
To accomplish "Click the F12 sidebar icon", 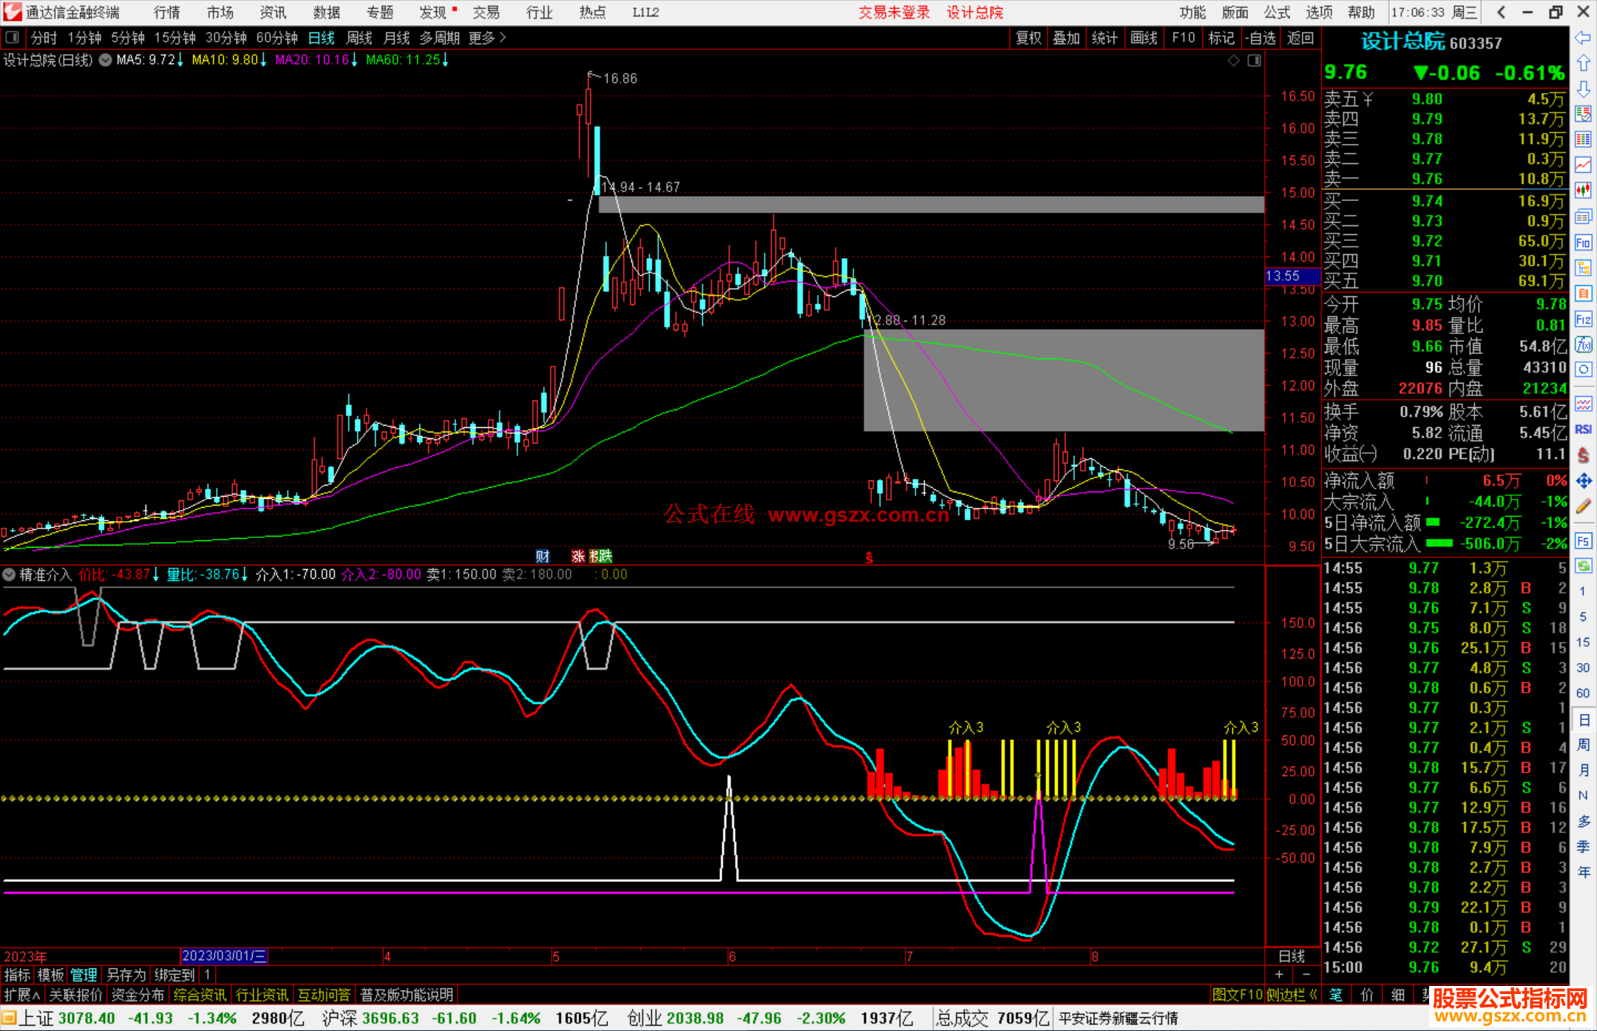I will [1583, 319].
